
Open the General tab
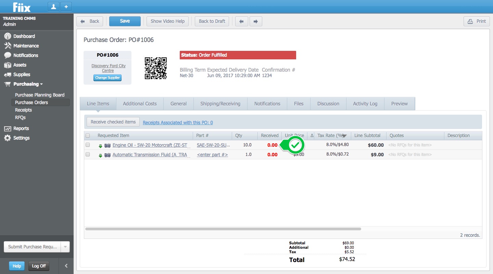[x=178, y=104]
